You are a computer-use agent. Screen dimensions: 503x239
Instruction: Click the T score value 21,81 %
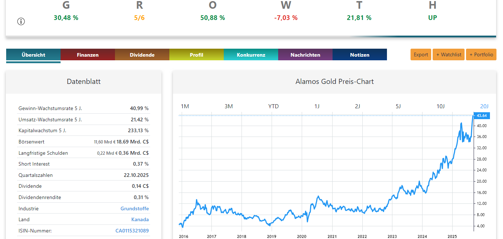pyautogui.click(x=359, y=17)
